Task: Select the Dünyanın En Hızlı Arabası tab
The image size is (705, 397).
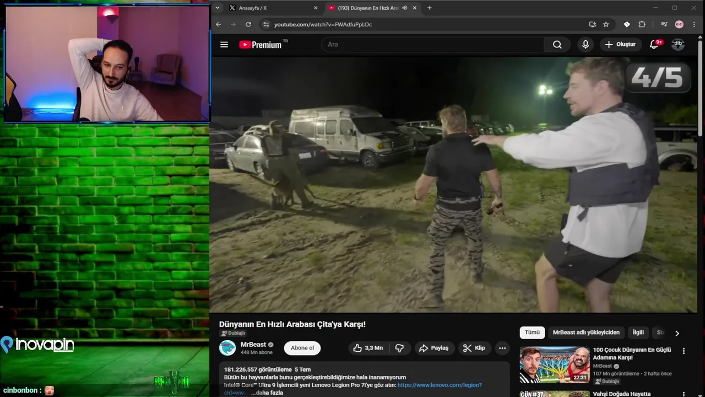Action: point(372,8)
